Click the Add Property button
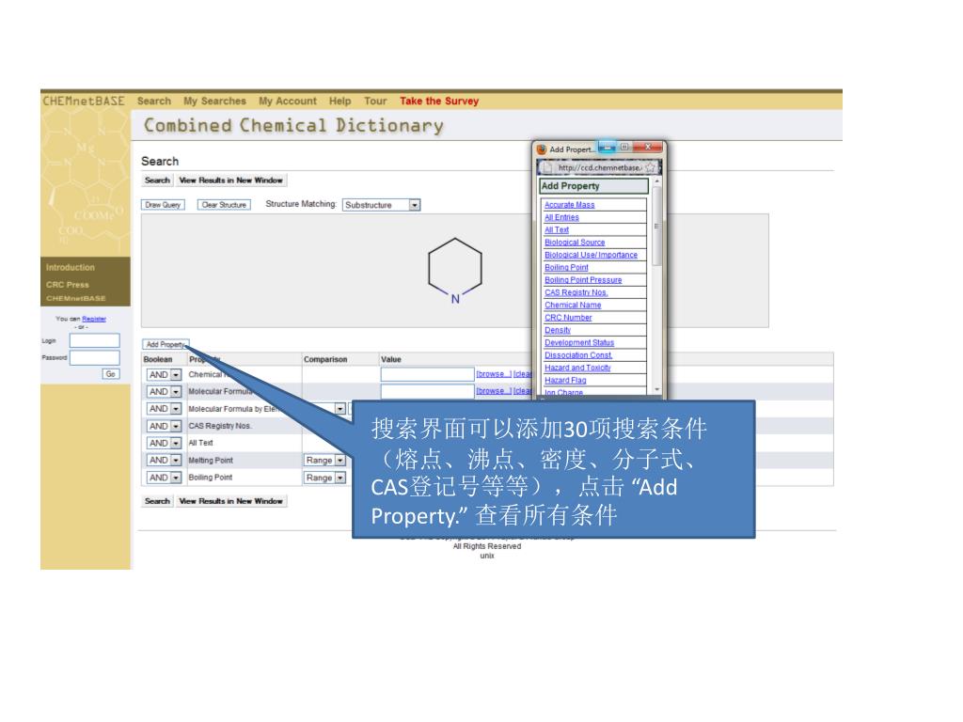Viewport: 963px width, 722px height. pos(166,344)
